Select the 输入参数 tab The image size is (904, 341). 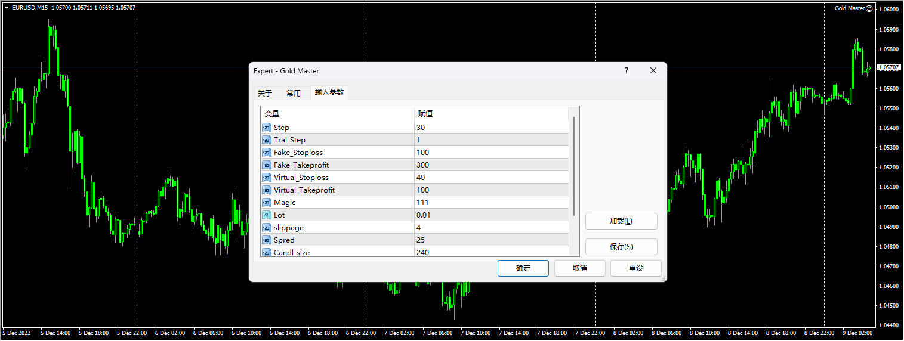click(x=329, y=92)
